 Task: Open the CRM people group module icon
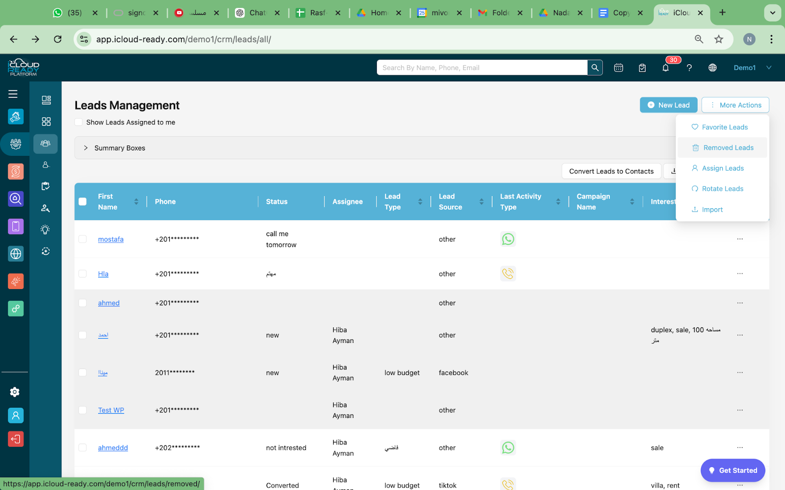[x=16, y=144]
